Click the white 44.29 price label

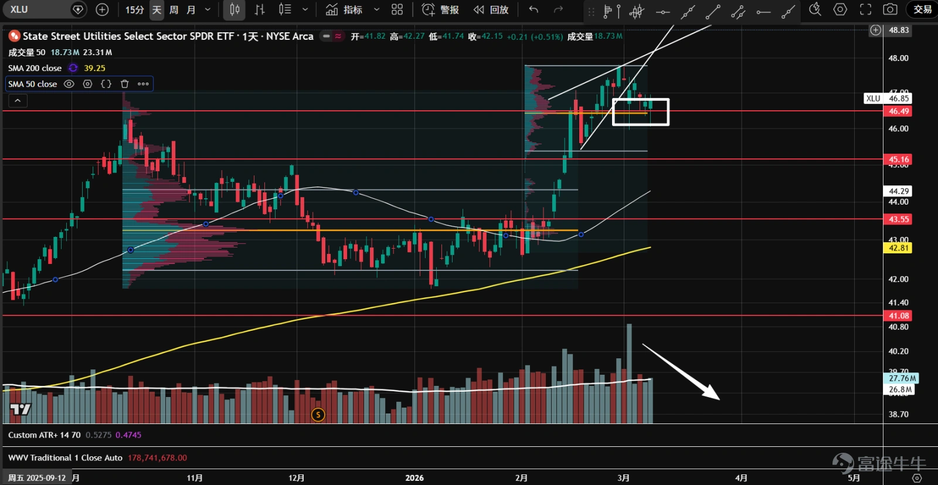click(898, 191)
